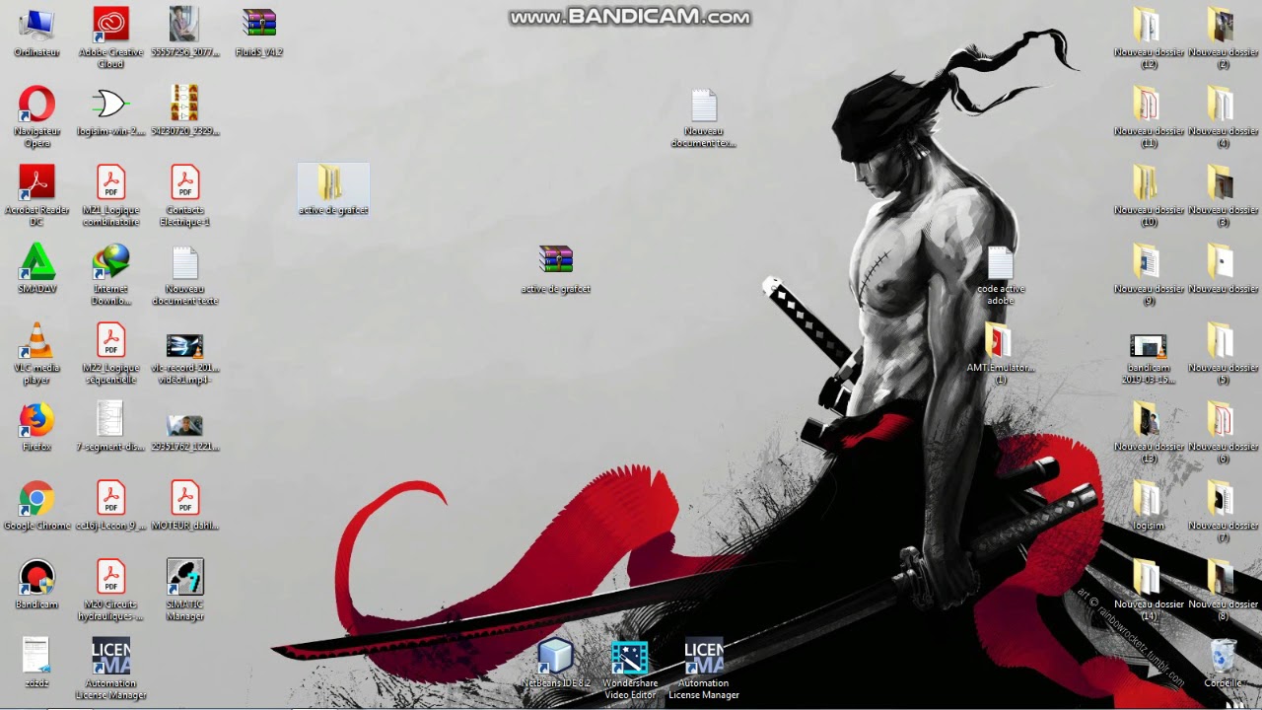Select the Nouveau dossier (7) folder
Image resolution: width=1262 pixels, height=710 pixels.
pyautogui.click(x=1223, y=511)
